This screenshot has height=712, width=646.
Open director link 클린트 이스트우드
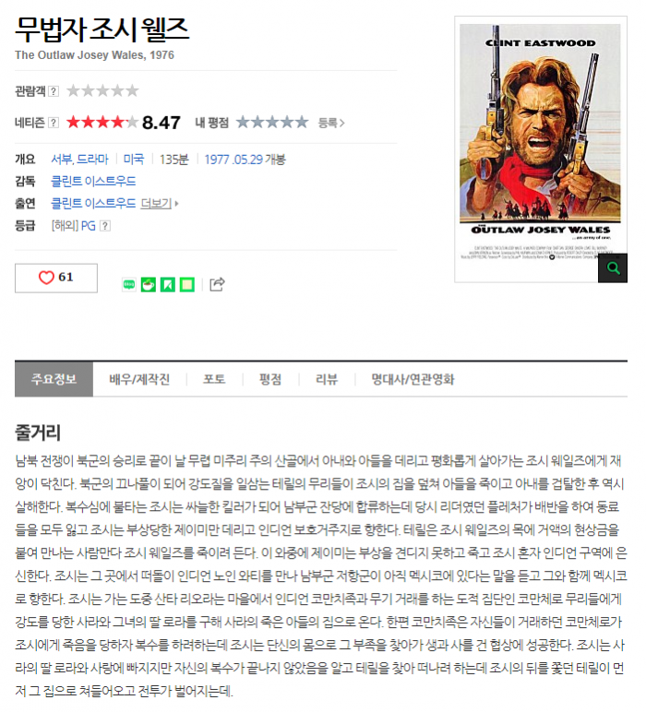pyautogui.click(x=93, y=181)
